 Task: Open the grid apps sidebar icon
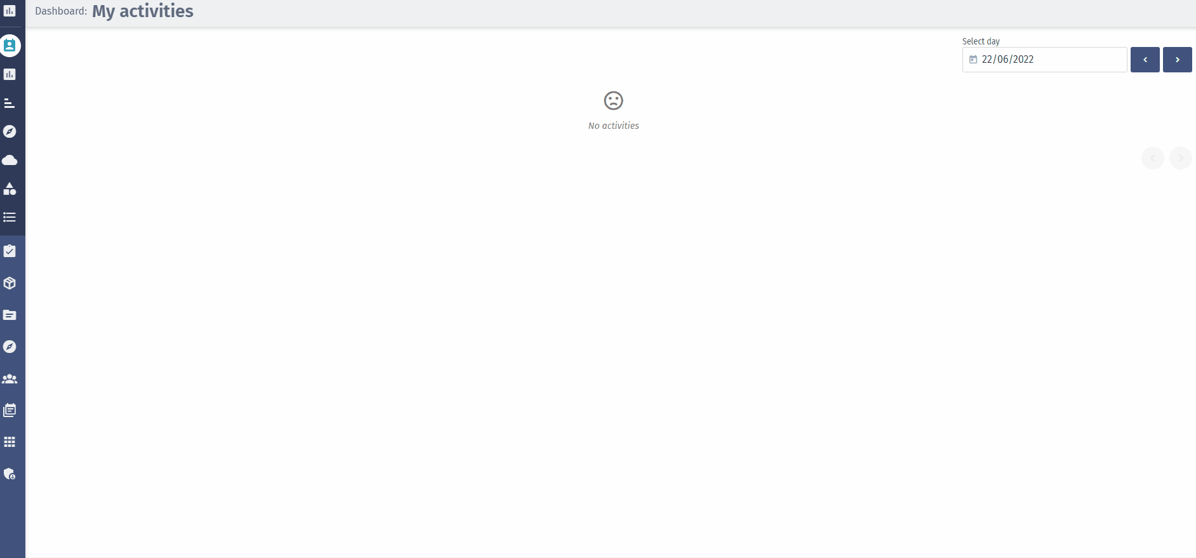point(10,442)
